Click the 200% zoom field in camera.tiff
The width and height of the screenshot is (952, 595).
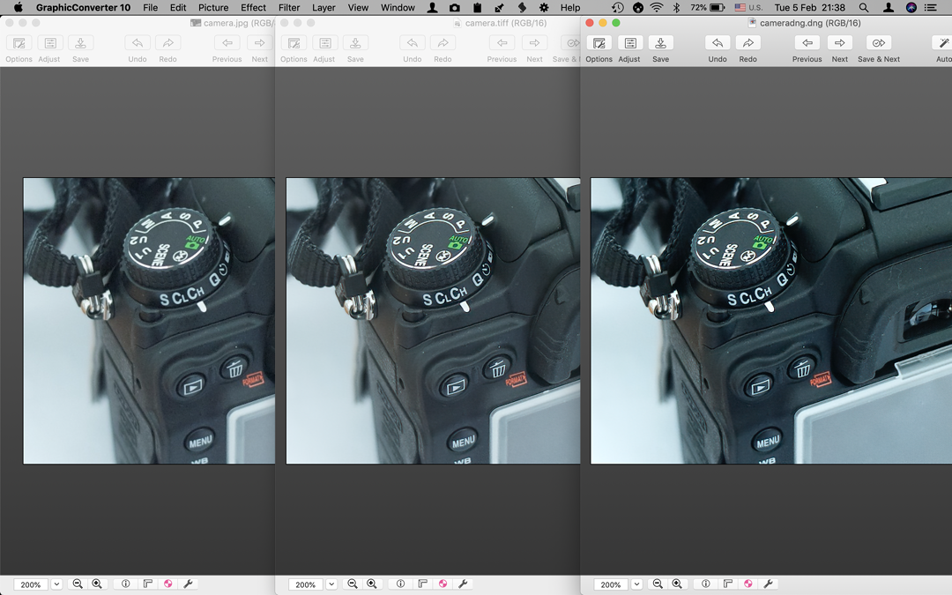pyautogui.click(x=305, y=584)
